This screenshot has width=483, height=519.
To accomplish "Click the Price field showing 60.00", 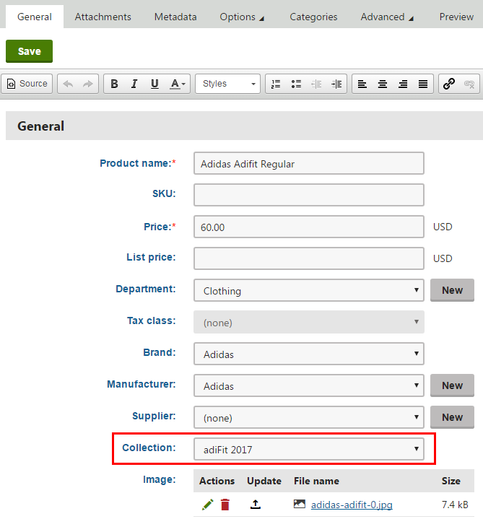I will [x=309, y=227].
